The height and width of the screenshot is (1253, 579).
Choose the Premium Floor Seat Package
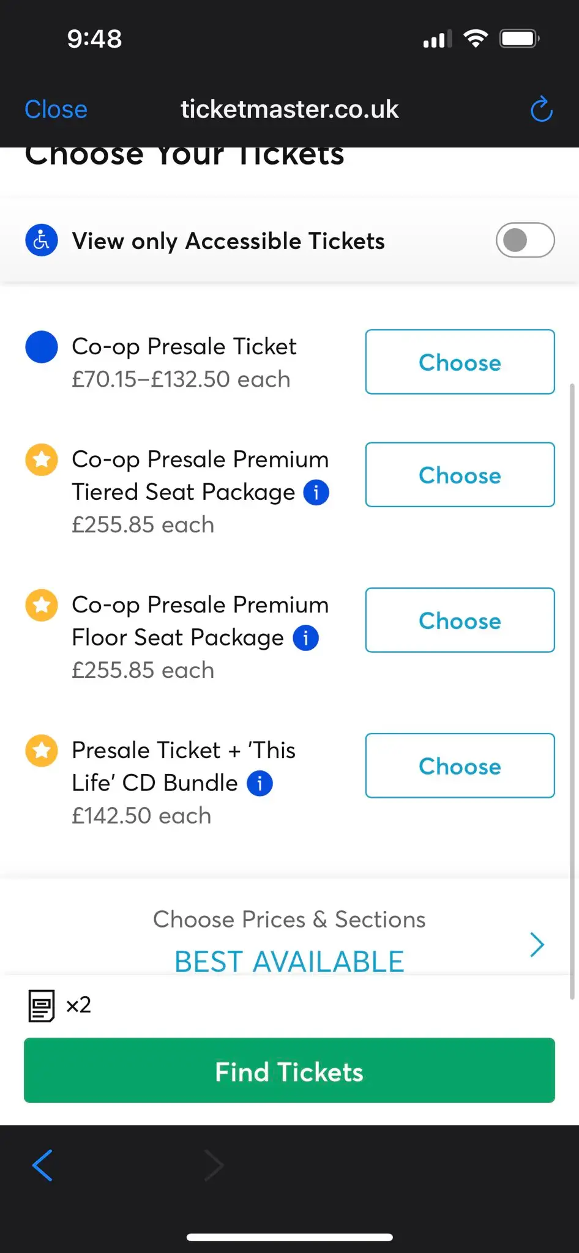pyautogui.click(x=460, y=620)
